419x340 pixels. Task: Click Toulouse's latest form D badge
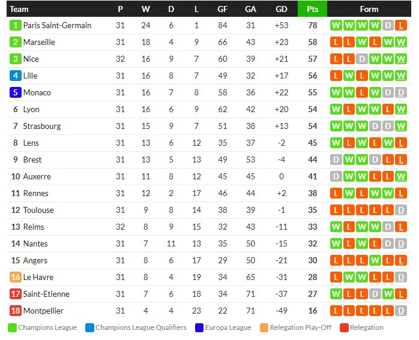tap(401, 210)
